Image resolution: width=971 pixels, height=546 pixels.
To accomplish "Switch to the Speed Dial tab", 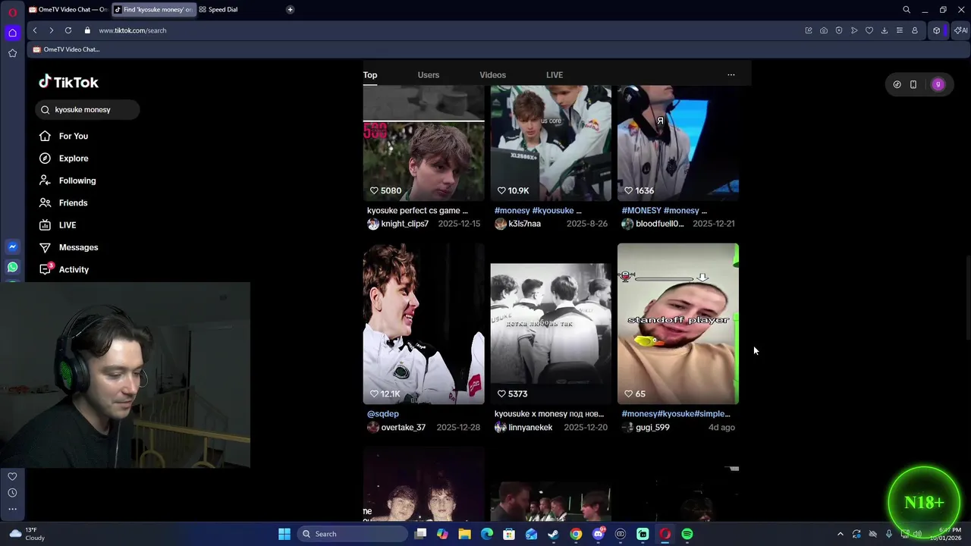I will (x=223, y=10).
